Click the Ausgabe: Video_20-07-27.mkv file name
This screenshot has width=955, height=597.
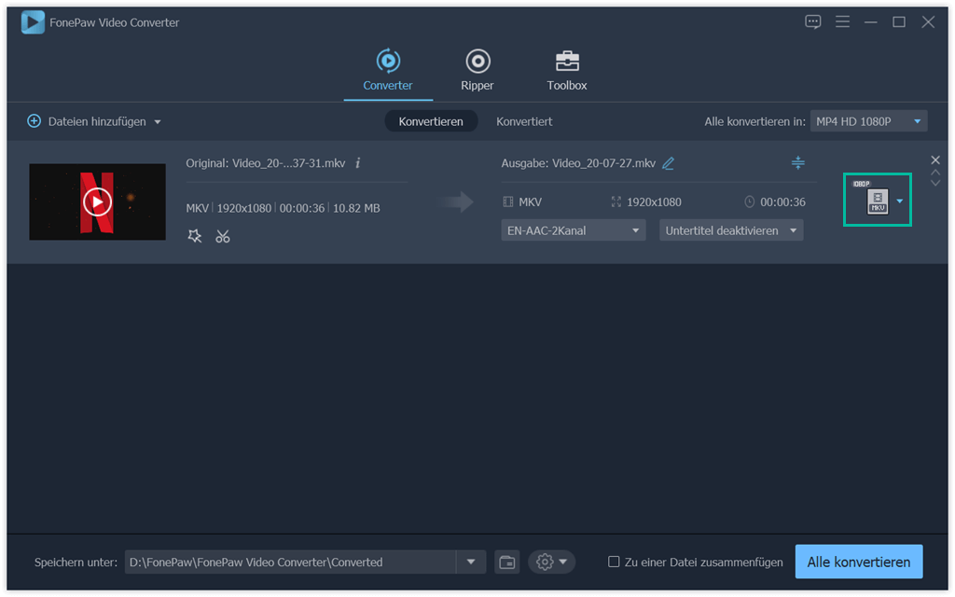click(578, 163)
